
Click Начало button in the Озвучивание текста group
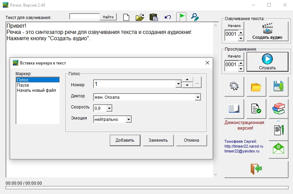pyautogui.click(x=234, y=26)
